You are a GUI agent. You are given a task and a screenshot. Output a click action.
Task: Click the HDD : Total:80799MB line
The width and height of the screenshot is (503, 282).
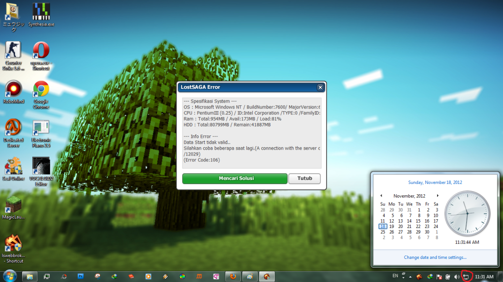click(x=227, y=125)
